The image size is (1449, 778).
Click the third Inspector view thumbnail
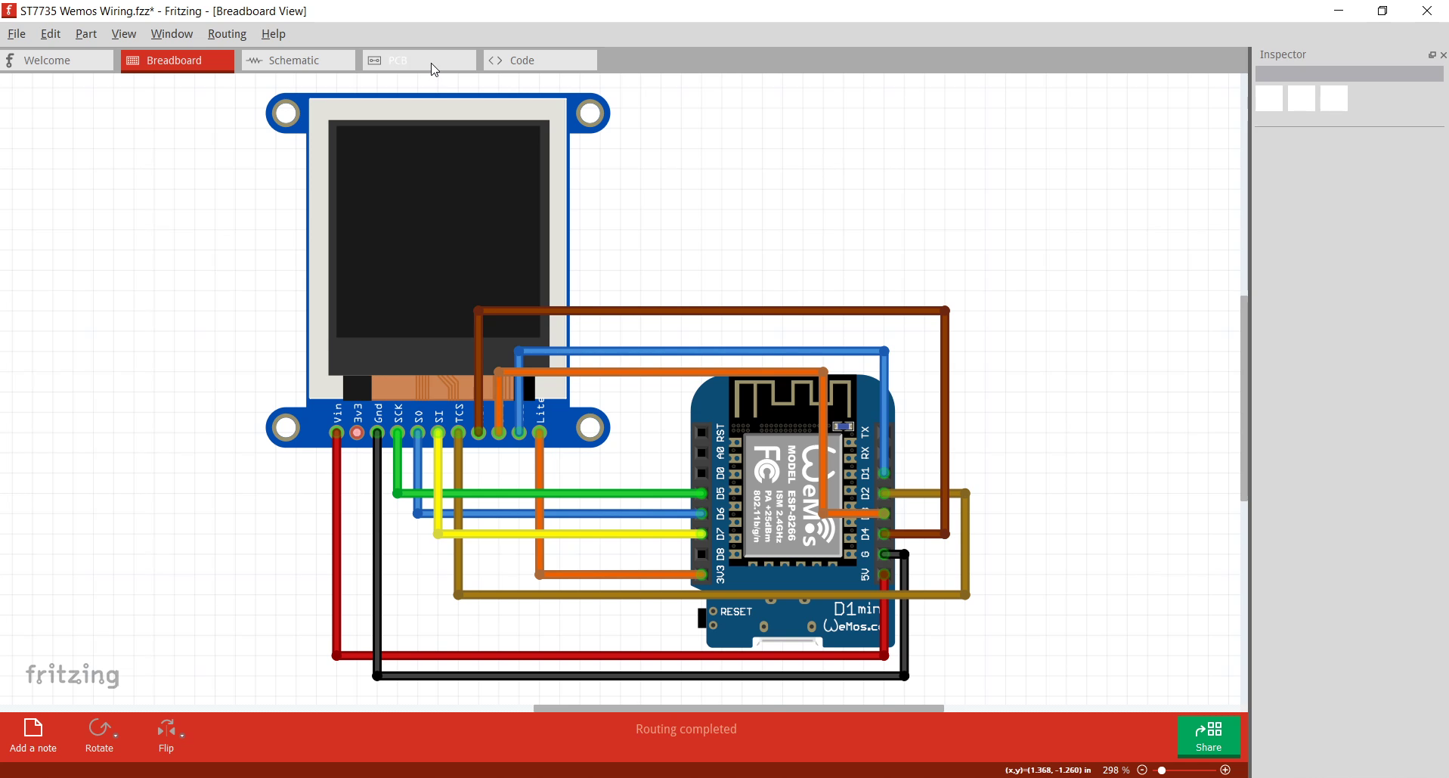1334,98
